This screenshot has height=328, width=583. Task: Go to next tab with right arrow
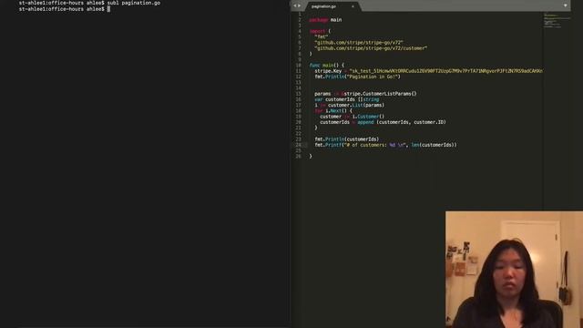(300, 5)
